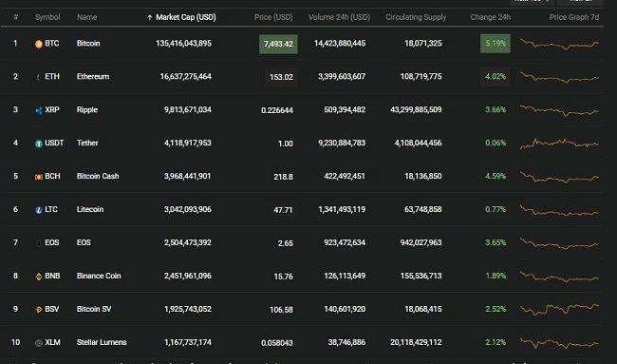Open the Binance Coin name link
Viewport: 617px width, 364px height.
(x=99, y=276)
